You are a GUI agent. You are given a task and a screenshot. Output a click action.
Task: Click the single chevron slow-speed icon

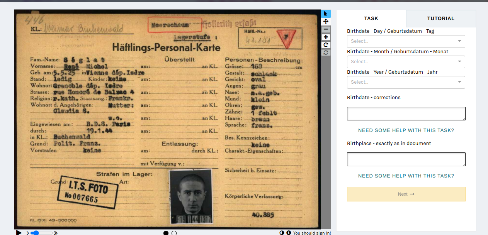(27, 233)
